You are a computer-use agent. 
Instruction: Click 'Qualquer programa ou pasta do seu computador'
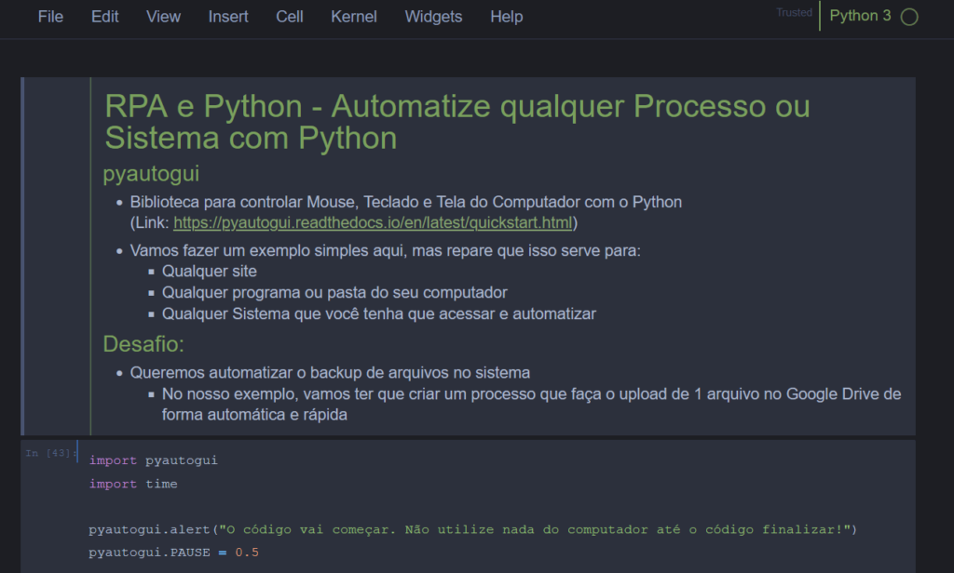(334, 292)
